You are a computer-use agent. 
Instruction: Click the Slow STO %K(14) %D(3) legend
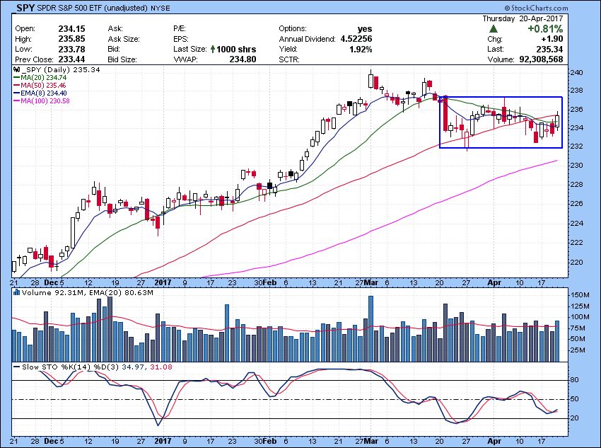(97, 367)
